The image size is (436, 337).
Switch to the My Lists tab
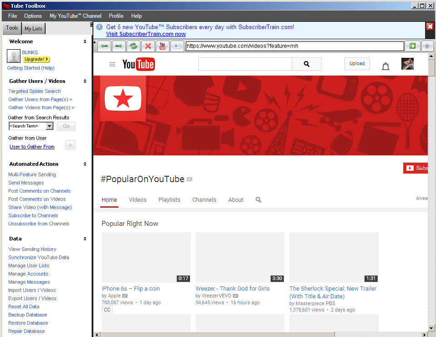tap(33, 28)
